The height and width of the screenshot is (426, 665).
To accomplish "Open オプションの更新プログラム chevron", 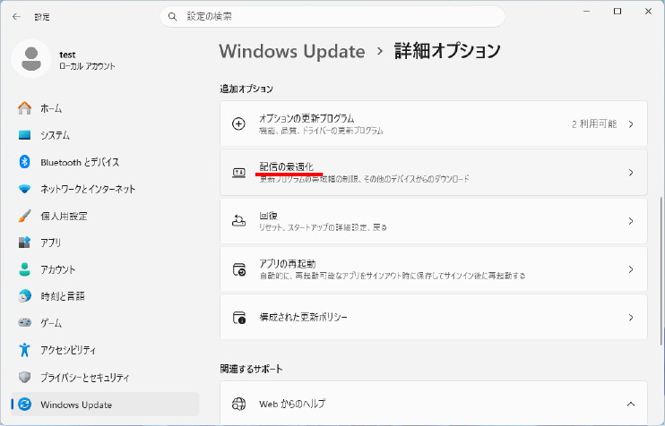I will click(631, 124).
